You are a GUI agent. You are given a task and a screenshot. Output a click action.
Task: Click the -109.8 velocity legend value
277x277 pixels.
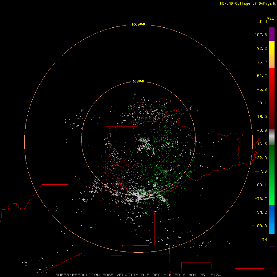point(259,226)
